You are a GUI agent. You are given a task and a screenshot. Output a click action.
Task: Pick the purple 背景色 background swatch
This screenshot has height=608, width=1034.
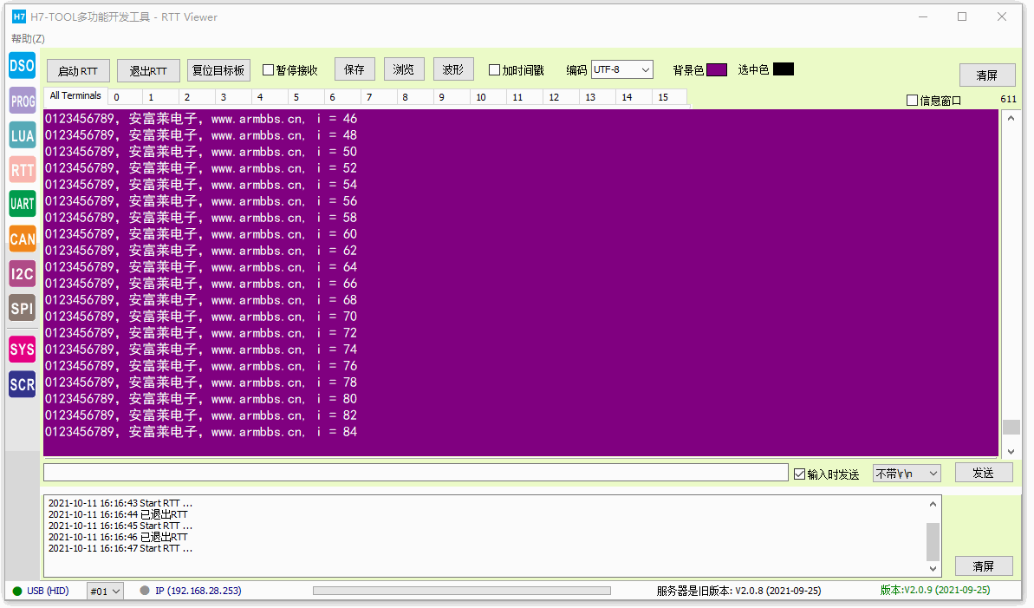[716, 70]
